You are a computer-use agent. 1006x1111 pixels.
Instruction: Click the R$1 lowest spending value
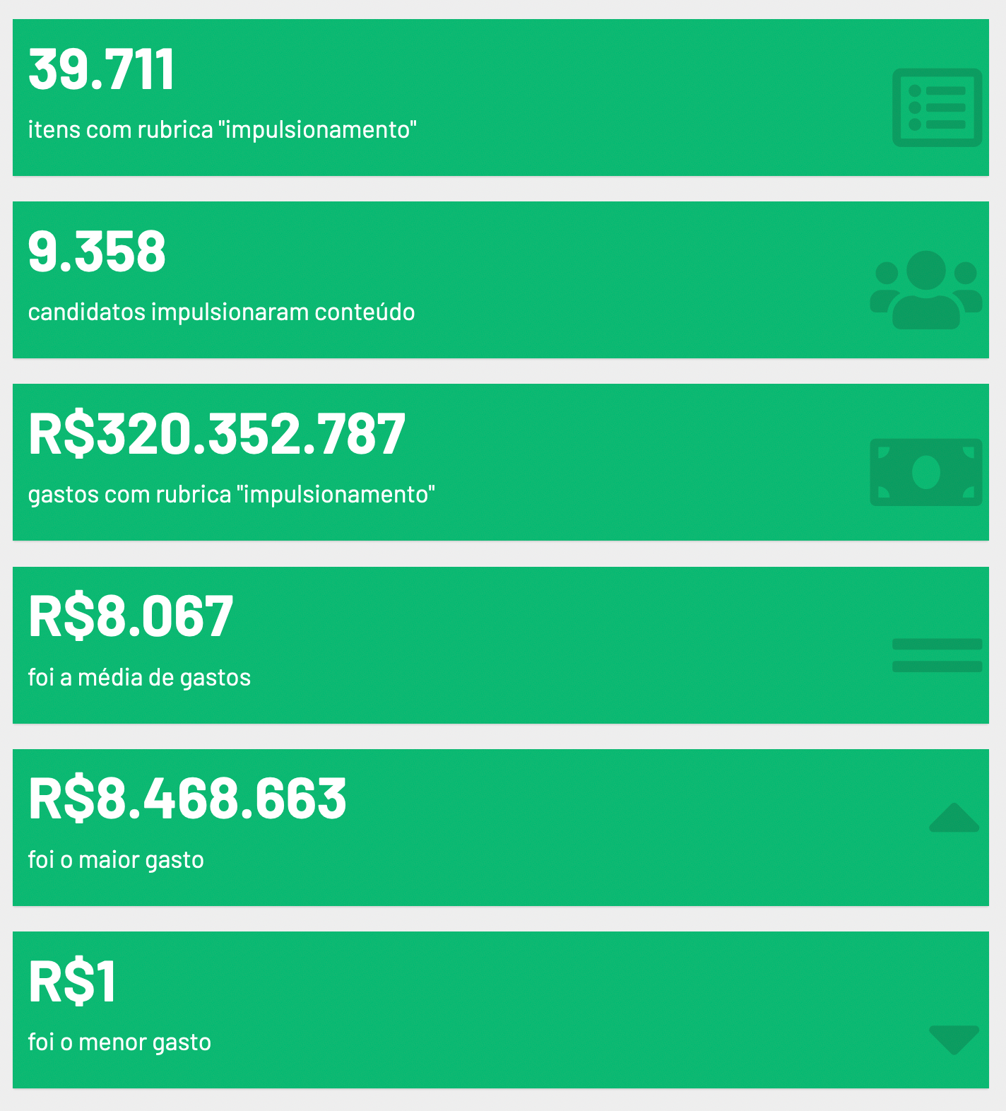coord(72,981)
